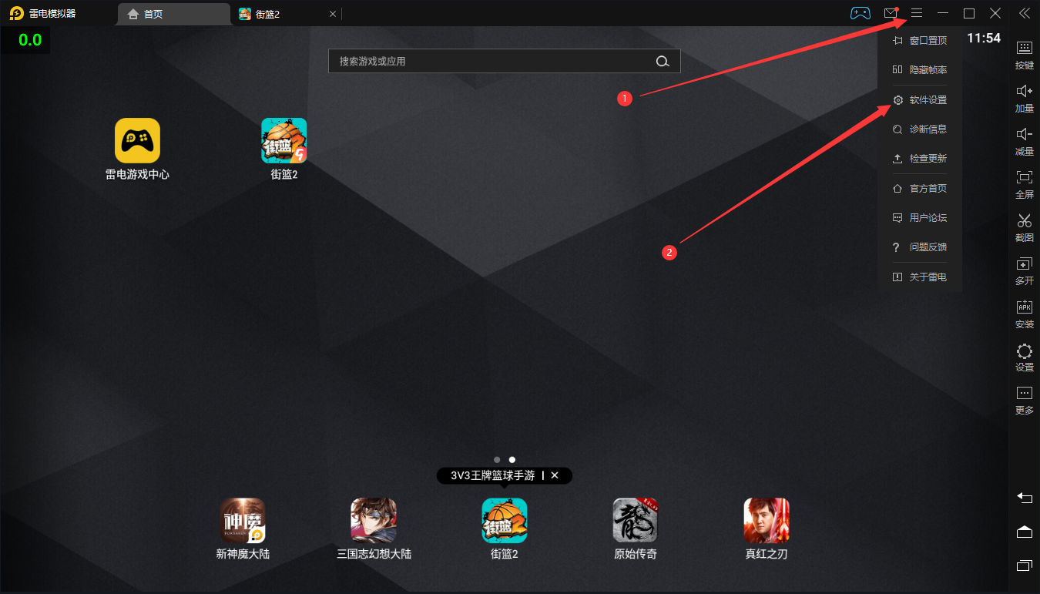Open 关于雷电 menu item
Screen dimensions: 1040x594
tap(919, 277)
